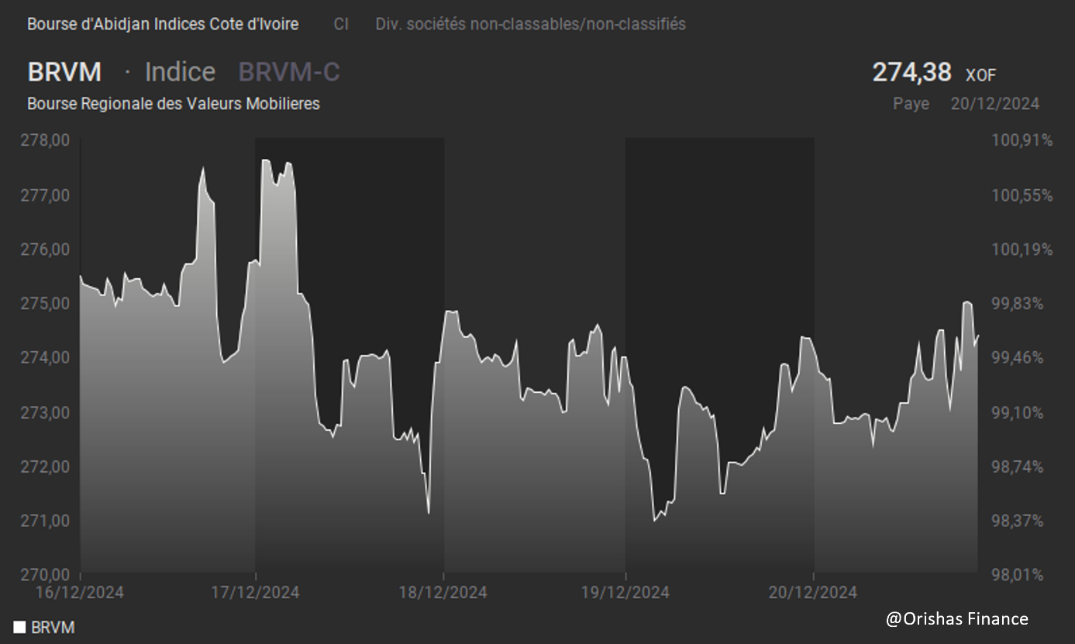Click Div. sociétés non-classables/non-classifiés text
This screenshot has width=1075, height=644.
(530, 24)
